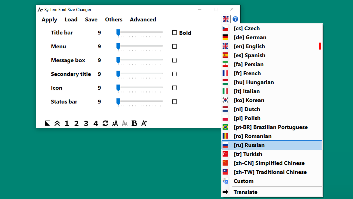The width and height of the screenshot is (353, 199).
Task: Select preset number 1 in bottom toolbar
Action: coord(67,123)
